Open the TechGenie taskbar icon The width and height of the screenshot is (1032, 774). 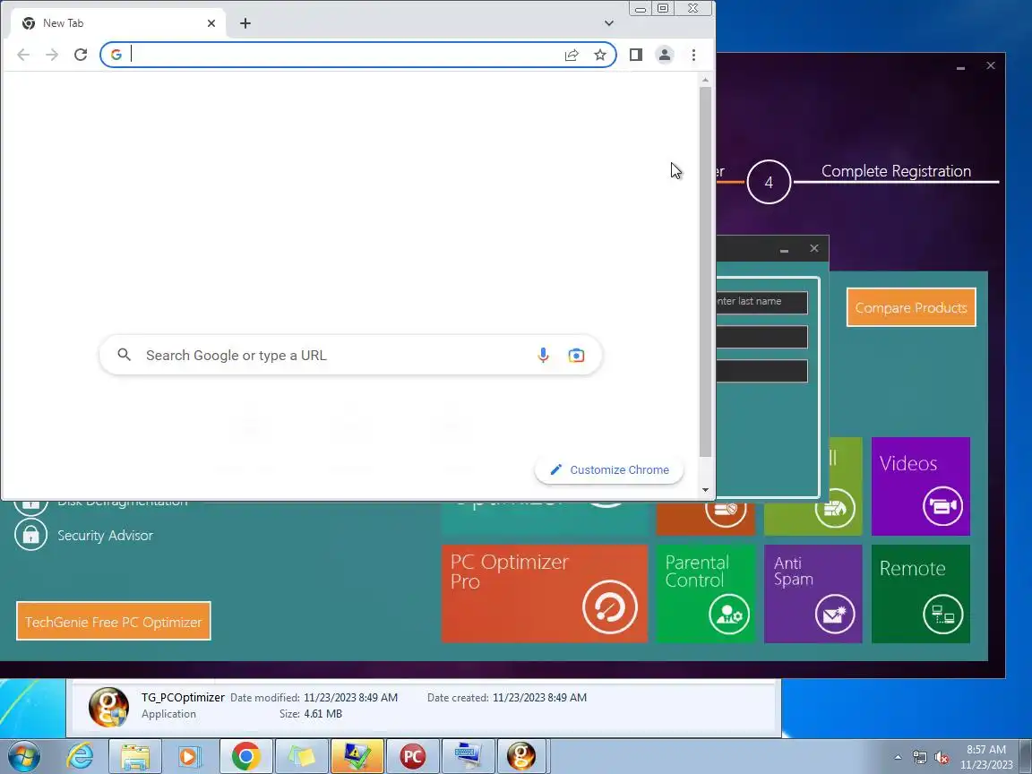[522, 756]
